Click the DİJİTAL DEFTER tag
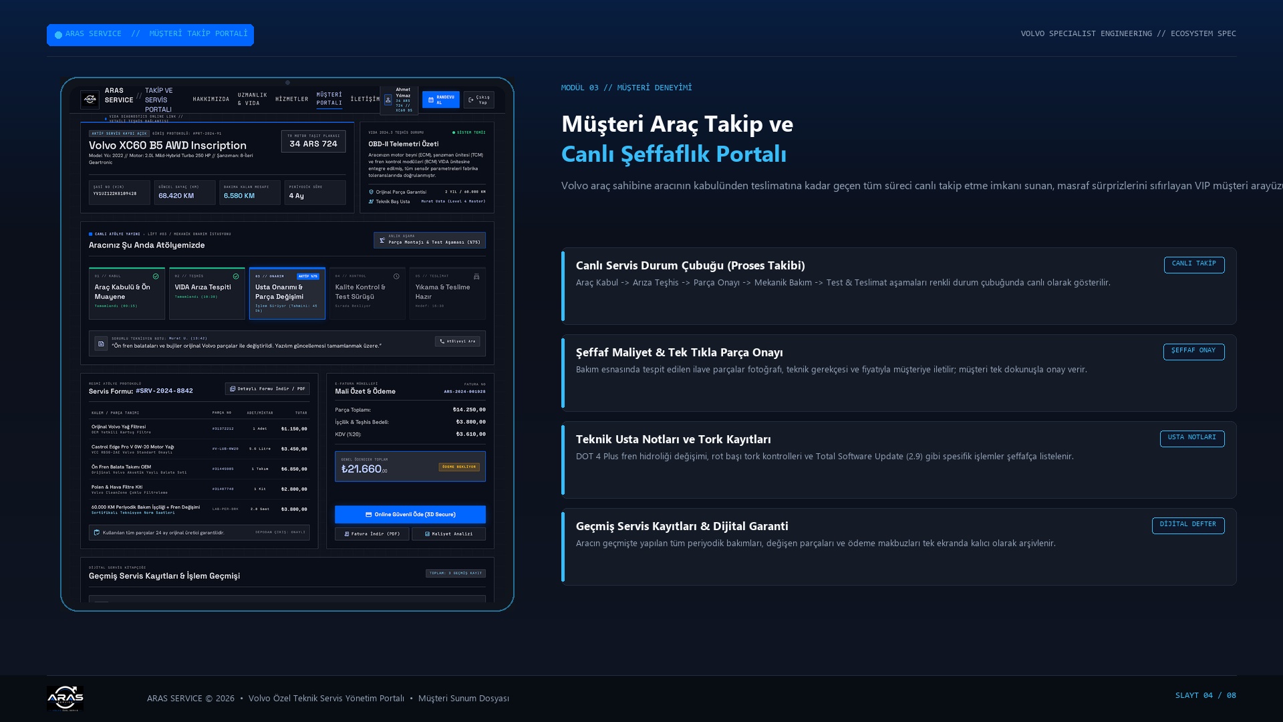This screenshot has height=722, width=1283. (x=1188, y=525)
